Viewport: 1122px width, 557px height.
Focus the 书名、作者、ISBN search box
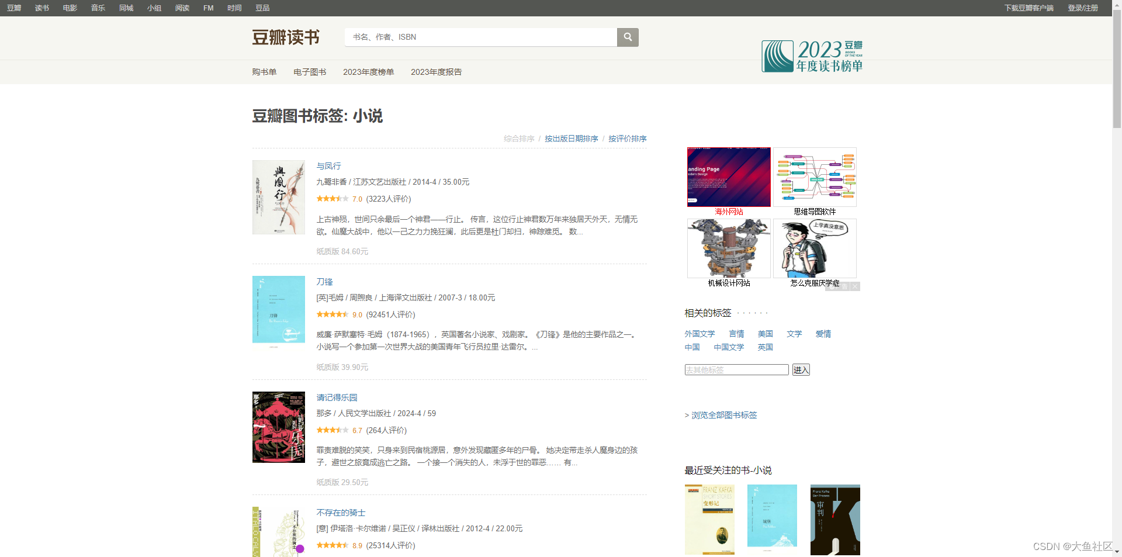pyautogui.click(x=481, y=37)
